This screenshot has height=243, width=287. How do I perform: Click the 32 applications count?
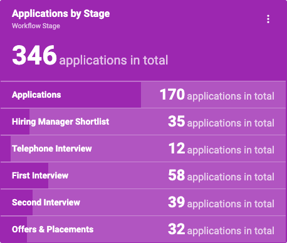[177, 229]
